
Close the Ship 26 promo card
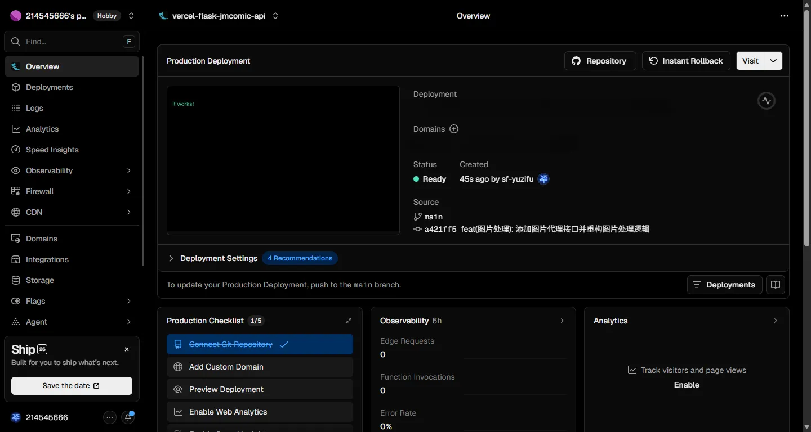pos(127,349)
